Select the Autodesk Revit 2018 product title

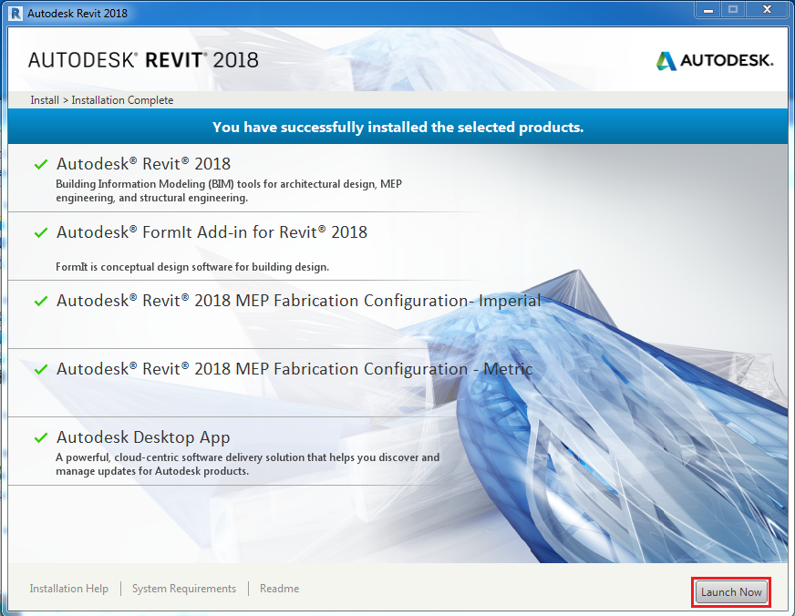click(x=143, y=164)
